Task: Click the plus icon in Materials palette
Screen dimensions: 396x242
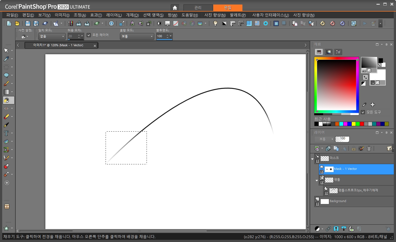Action: click(373, 105)
